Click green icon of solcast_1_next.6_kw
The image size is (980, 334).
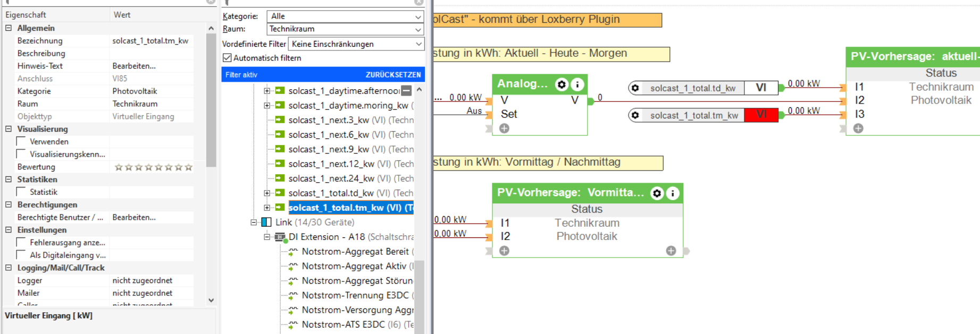280,134
